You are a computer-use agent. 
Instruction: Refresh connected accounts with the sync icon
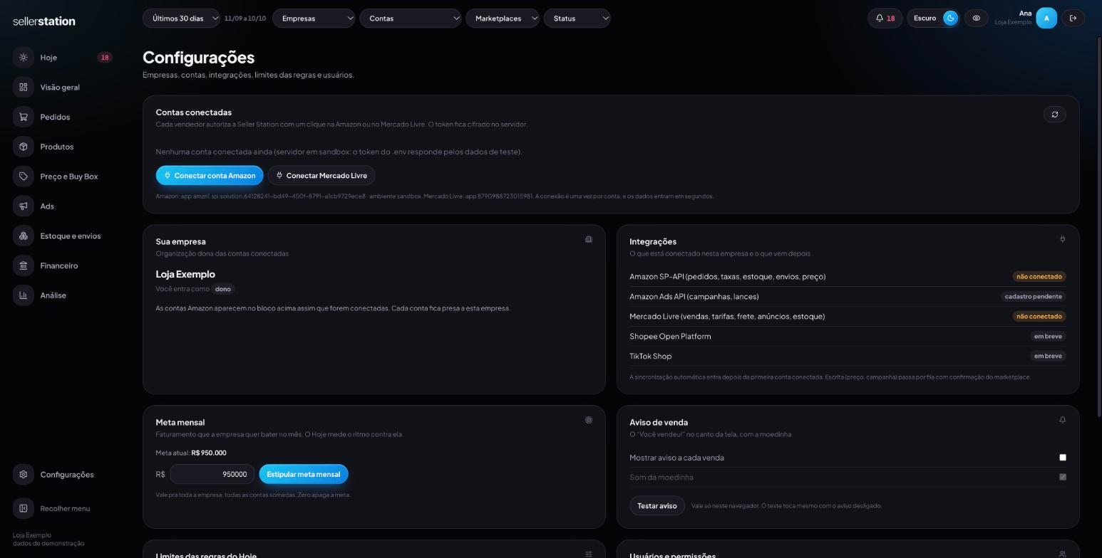(x=1055, y=115)
